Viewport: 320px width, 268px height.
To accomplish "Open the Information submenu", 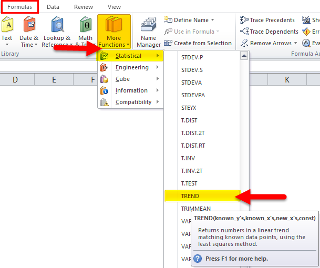I will coord(130,90).
